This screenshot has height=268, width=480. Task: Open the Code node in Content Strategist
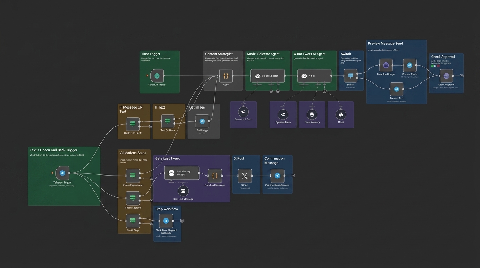click(226, 76)
